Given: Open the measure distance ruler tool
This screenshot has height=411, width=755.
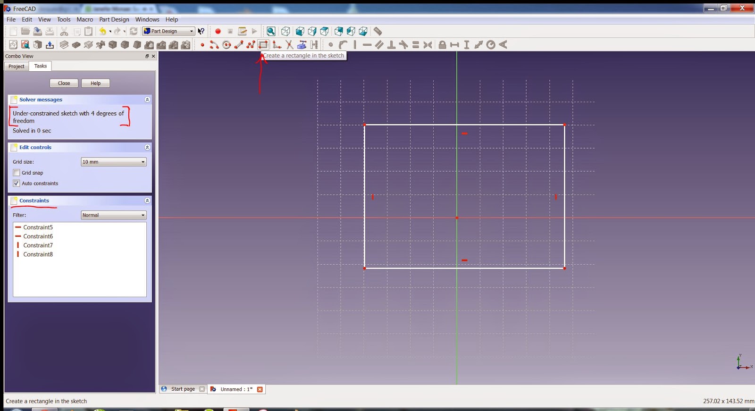Looking at the screenshot, I should click(377, 31).
